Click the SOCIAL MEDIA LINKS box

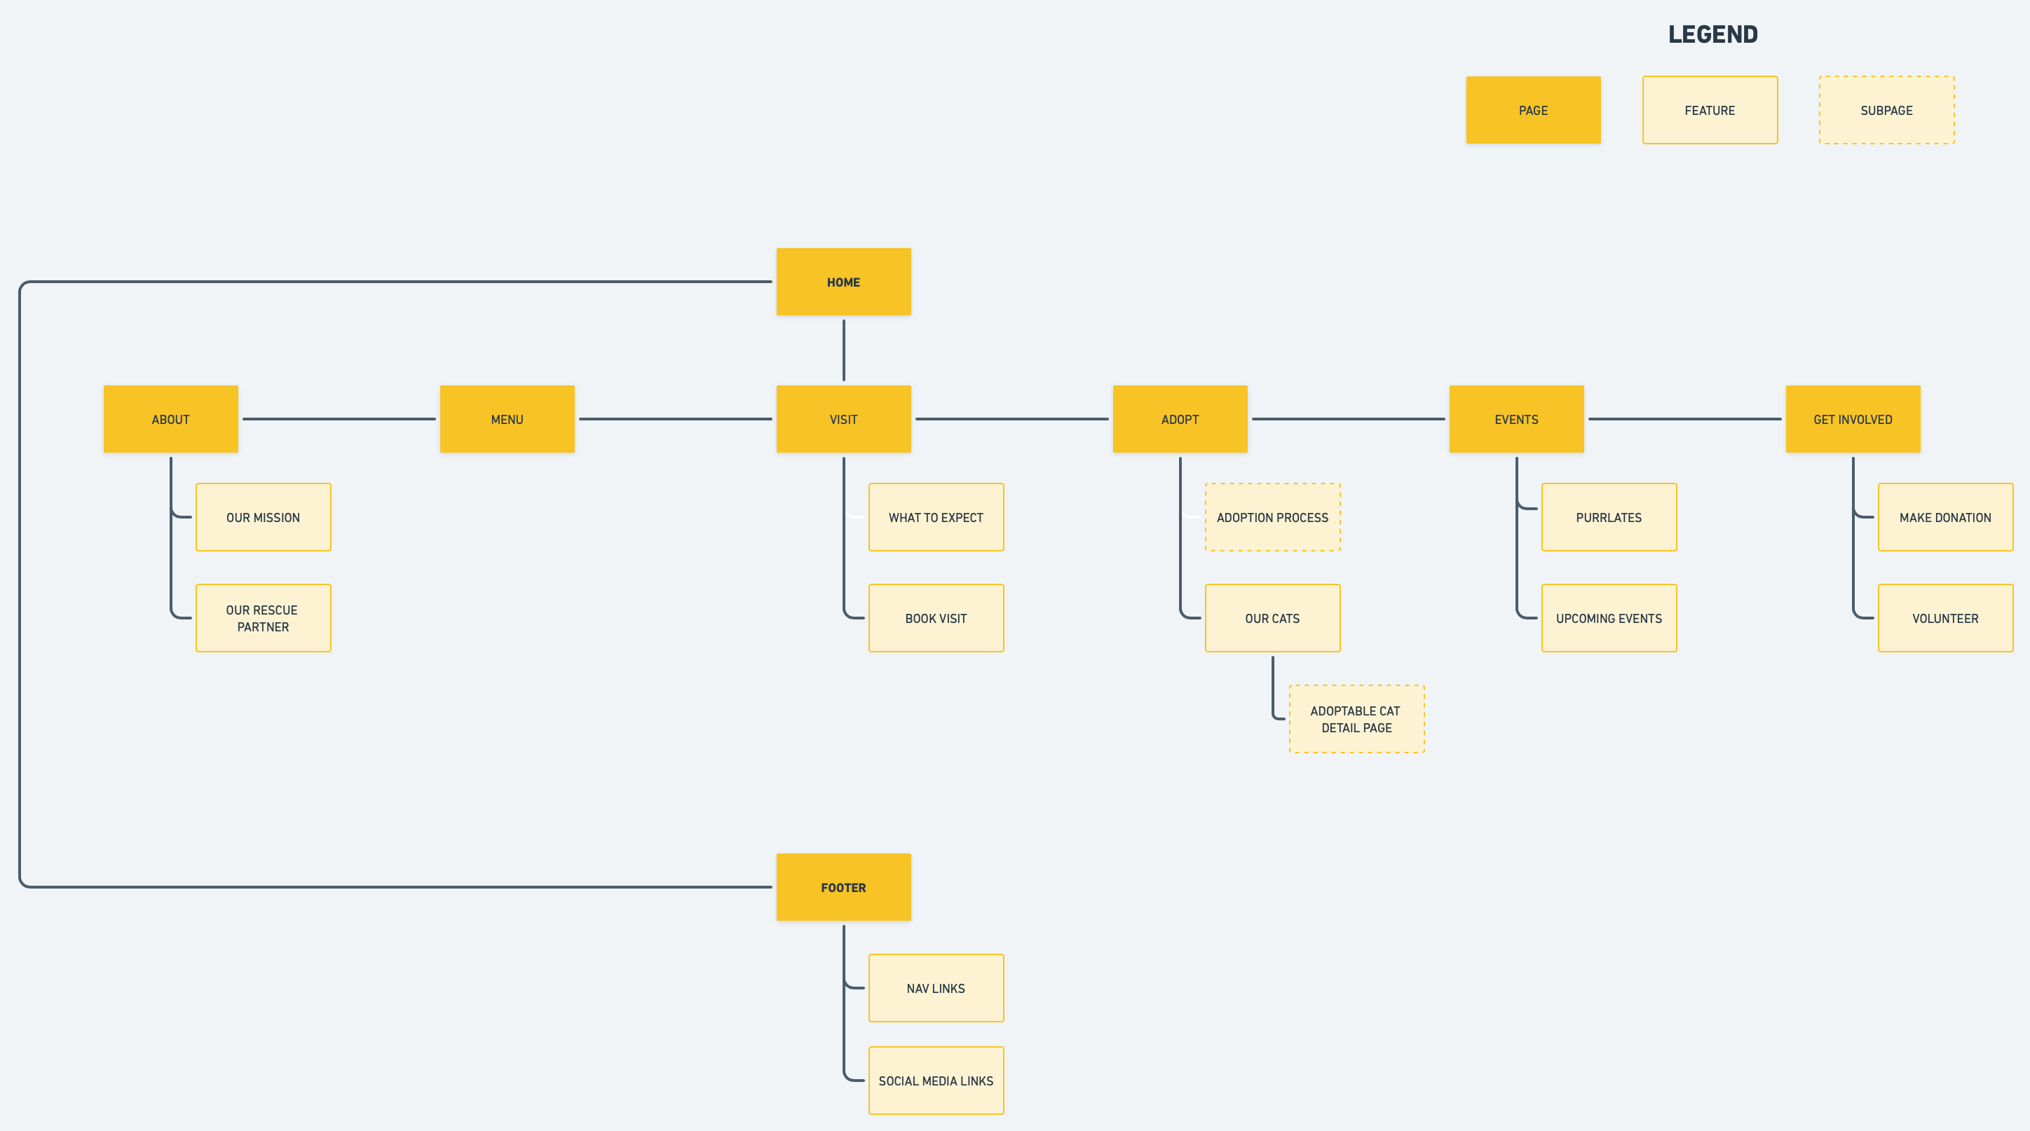[x=936, y=1081]
